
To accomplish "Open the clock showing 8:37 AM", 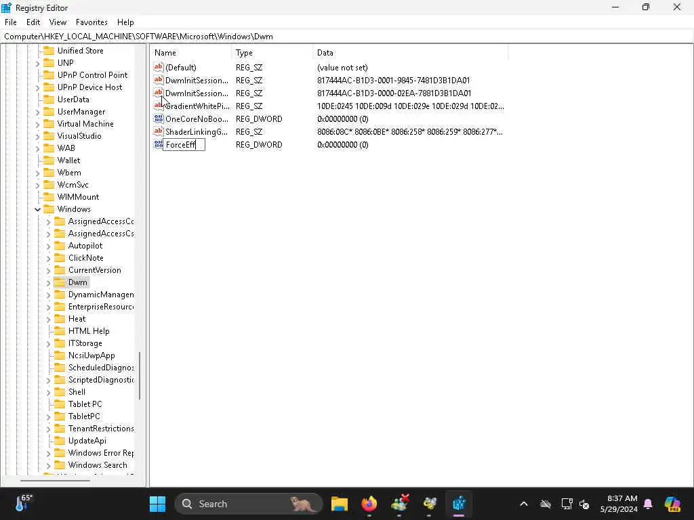I will tap(619, 504).
